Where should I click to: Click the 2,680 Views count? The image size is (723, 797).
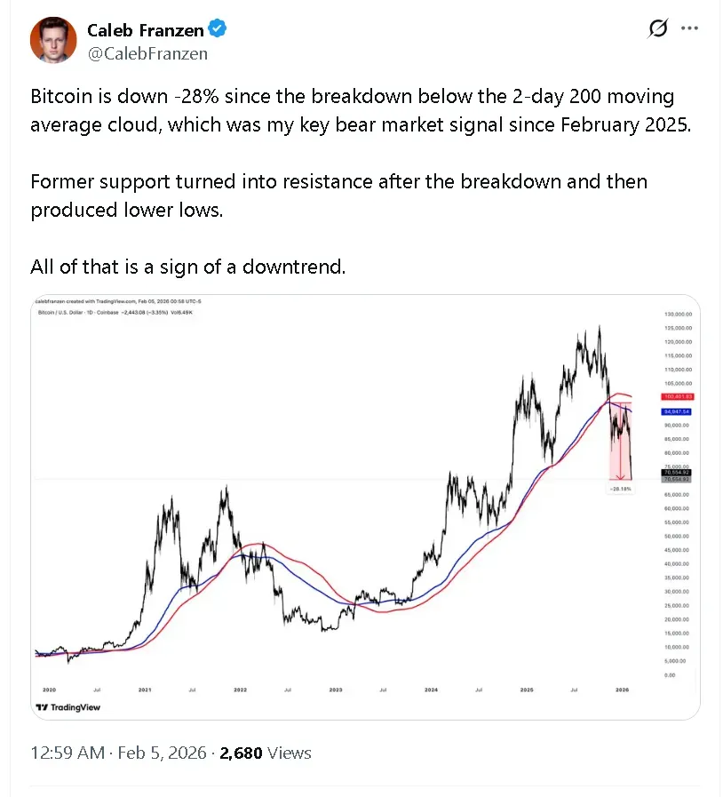click(x=266, y=753)
